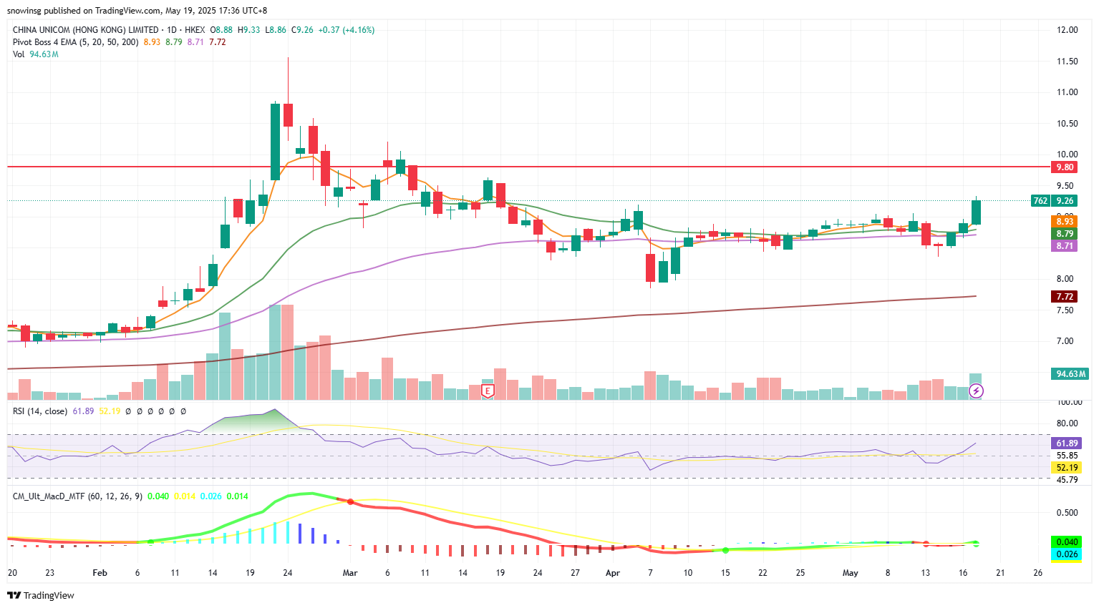Click the H9.33 high value
This screenshot has width=1099, height=608.
249,30
